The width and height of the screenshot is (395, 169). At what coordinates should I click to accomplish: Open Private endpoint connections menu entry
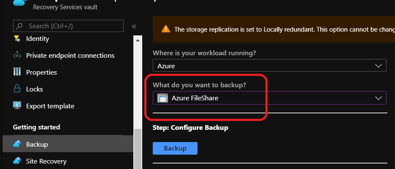click(x=70, y=56)
